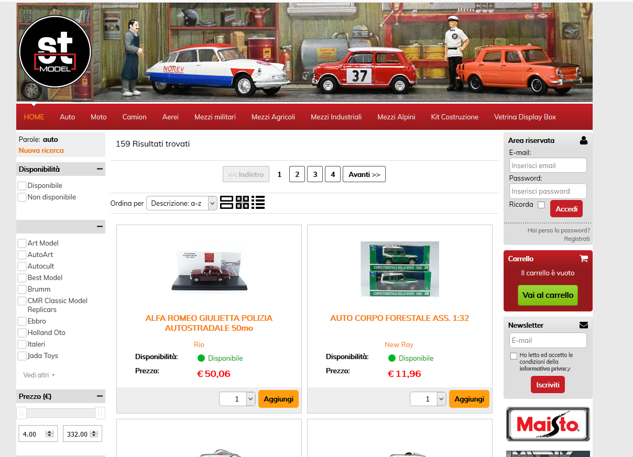Check the Disponibile filter
This screenshot has width=633, height=457.
[x=22, y=186]
